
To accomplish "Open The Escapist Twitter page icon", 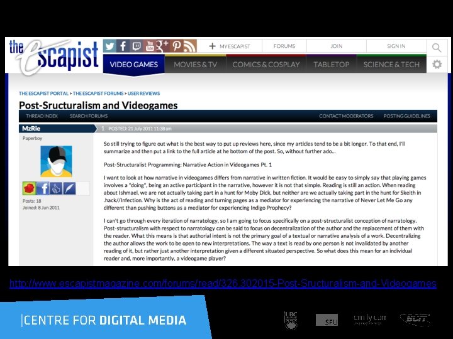I will click(x=109, y=46).
